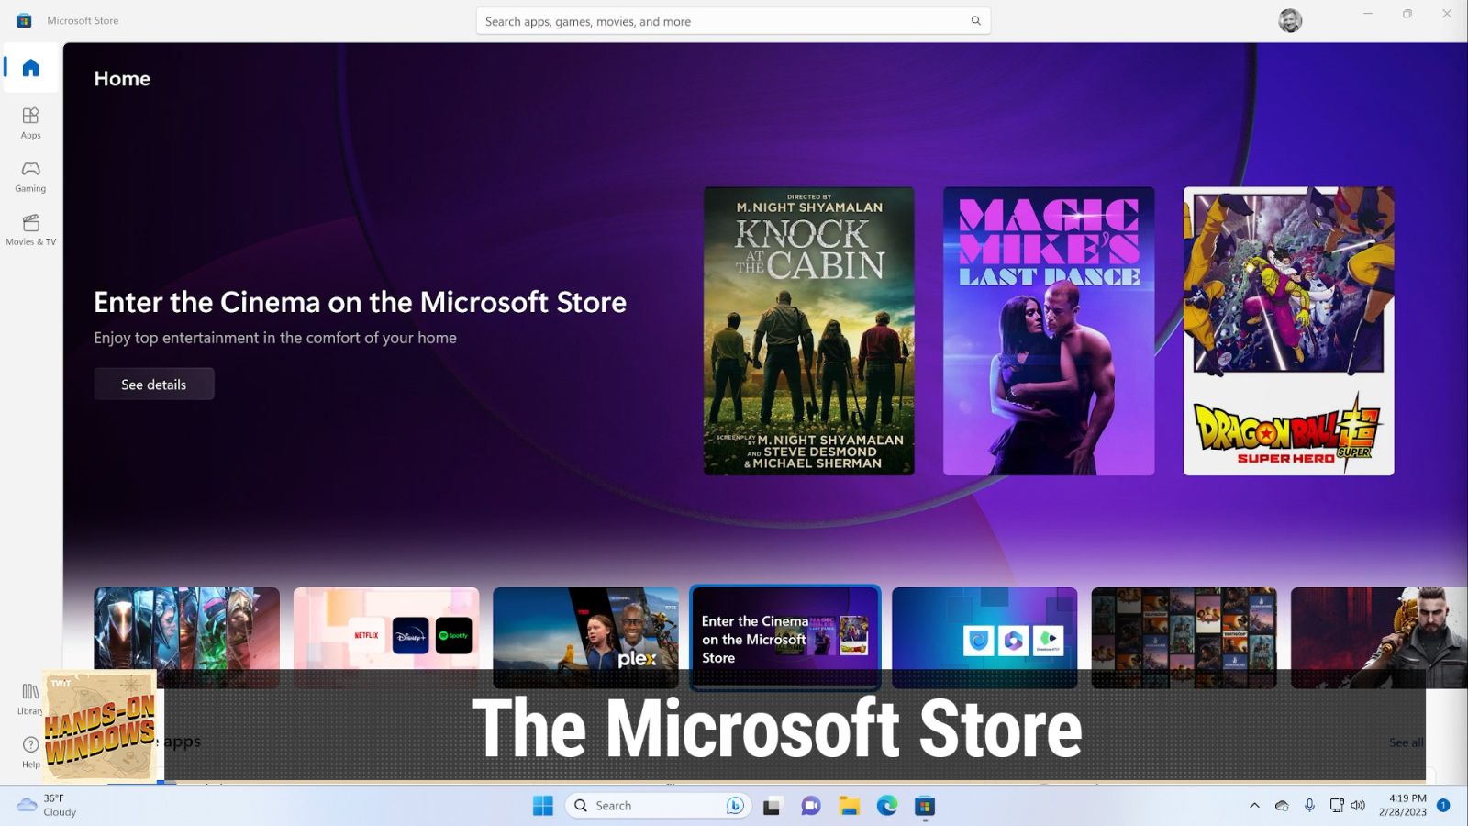The width and height of the screenshot is (1468, 826).
Task: Click the search magnifier in the Store search bar
Action: pyautogui.click(x=975, y=20)
